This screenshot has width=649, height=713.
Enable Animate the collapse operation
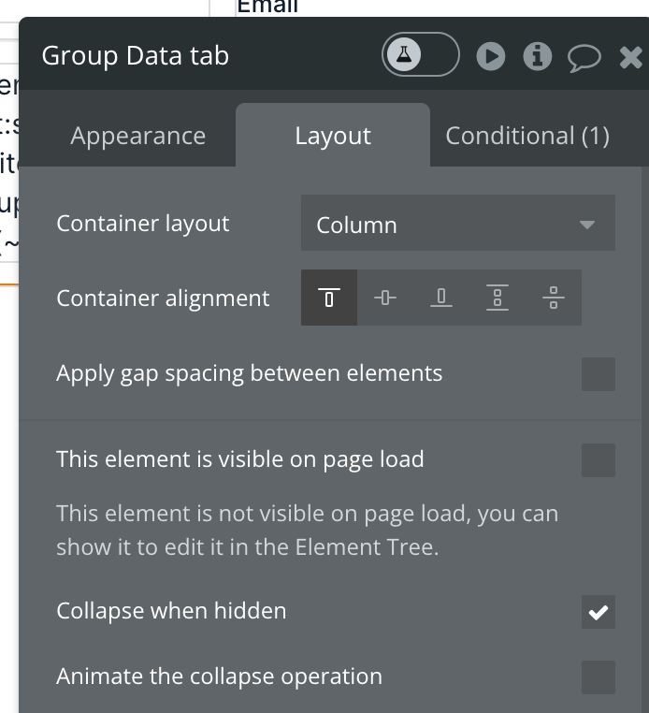click(599, 677)
